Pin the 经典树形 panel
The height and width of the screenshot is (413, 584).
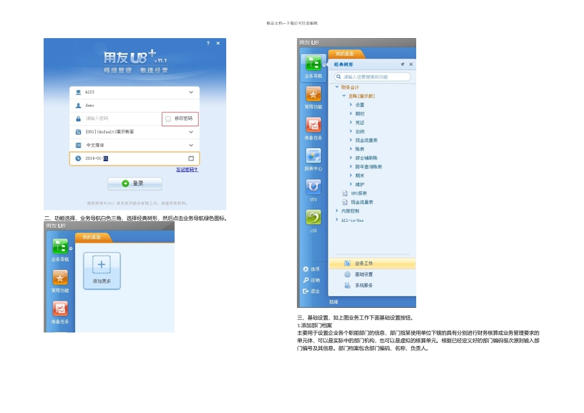[x=403, y=65]
